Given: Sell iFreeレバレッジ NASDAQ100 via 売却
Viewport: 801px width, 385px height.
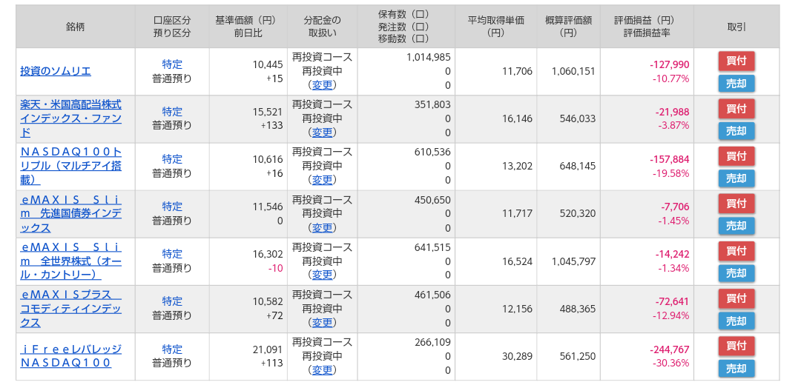Looking at the screenshot, I should (x=736, y=369).
